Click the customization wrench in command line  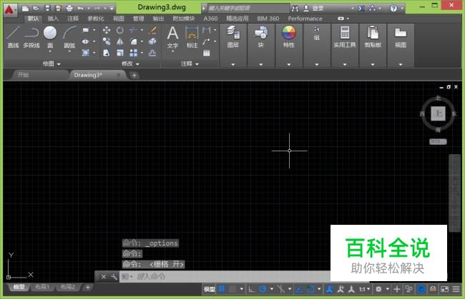point(114,277)
